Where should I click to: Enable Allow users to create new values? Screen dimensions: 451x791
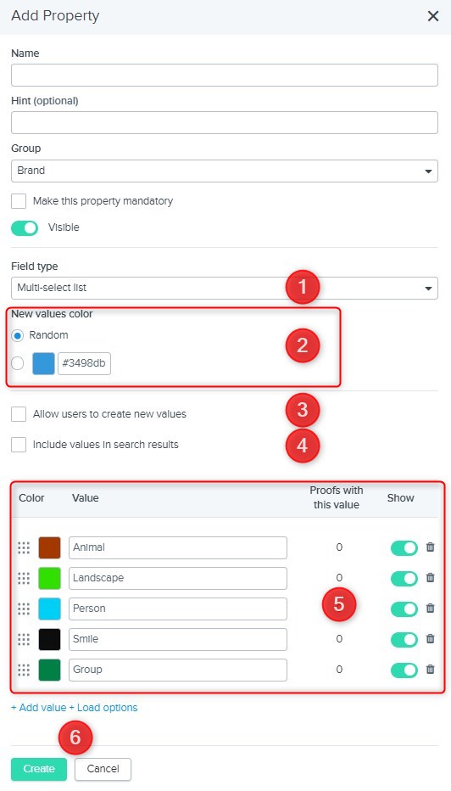tap(19, 414)
